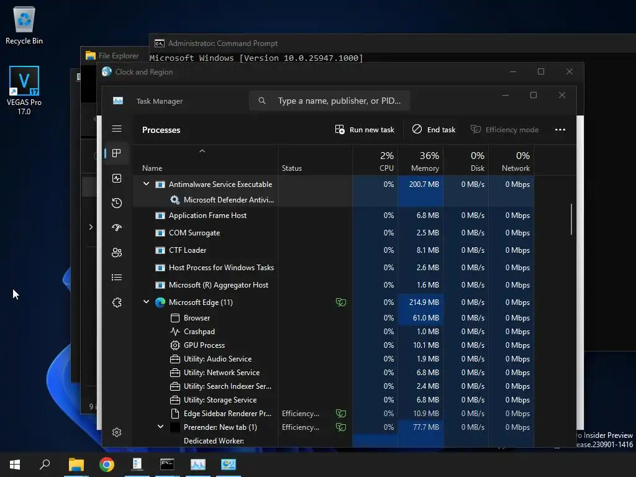The width and height of the screenshot is (636, 477).
Task: Collapse the Microsoft Edge (11) process group
Action: click(x=146, y=302)
